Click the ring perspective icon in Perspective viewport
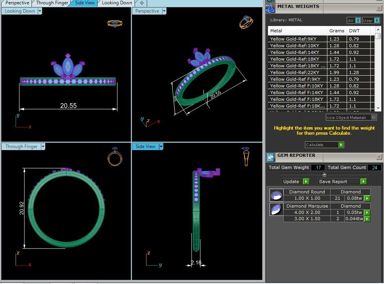This screenshot has height=284, width=386. [246, 22]
